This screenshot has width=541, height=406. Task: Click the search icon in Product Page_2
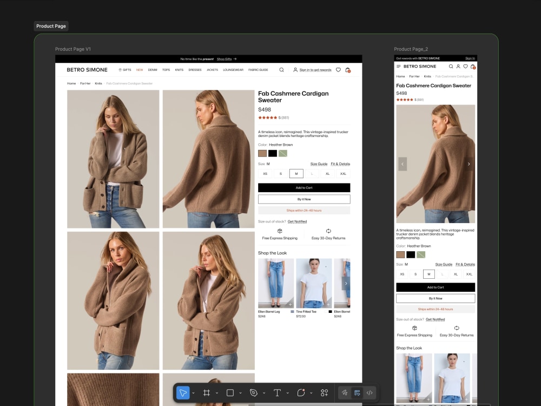pyautogui.click(x=451, y=66)
